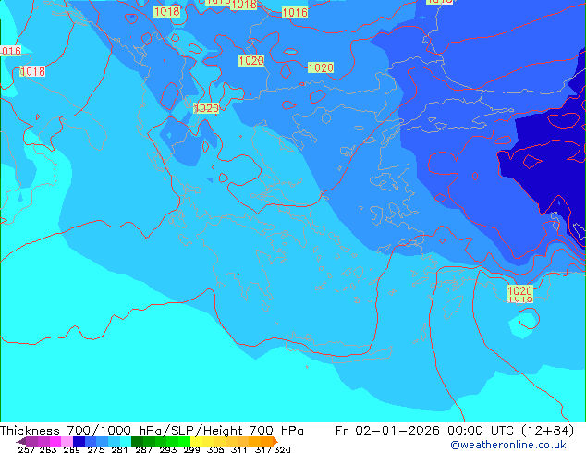Click the legend value '281'

click(x=119, y=449)
